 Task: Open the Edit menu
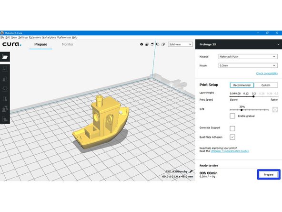click(8, 38)
